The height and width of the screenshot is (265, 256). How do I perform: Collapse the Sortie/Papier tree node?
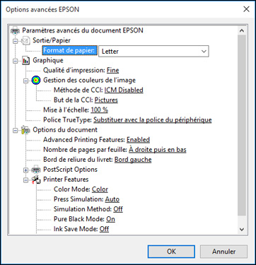tap(16, 41)
